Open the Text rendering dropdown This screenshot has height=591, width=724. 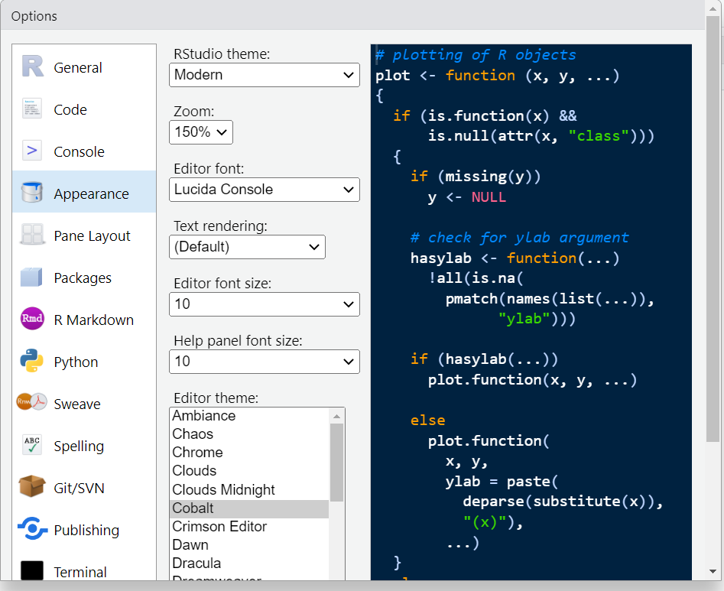tap(247, 247)
